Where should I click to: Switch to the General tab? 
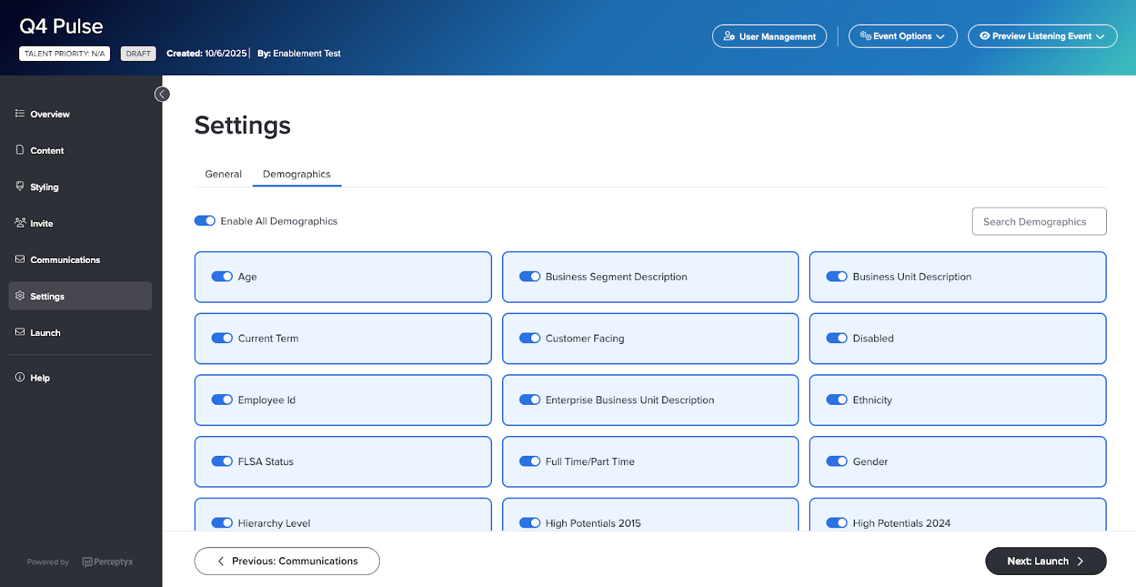(x=223, y=174)
